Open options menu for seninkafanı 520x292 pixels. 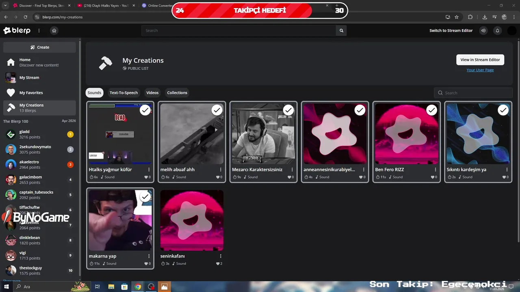[x=221, y=256]
